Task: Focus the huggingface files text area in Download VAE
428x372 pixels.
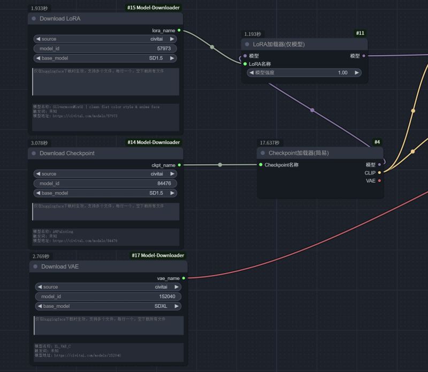Action: (x=109, y=325)
